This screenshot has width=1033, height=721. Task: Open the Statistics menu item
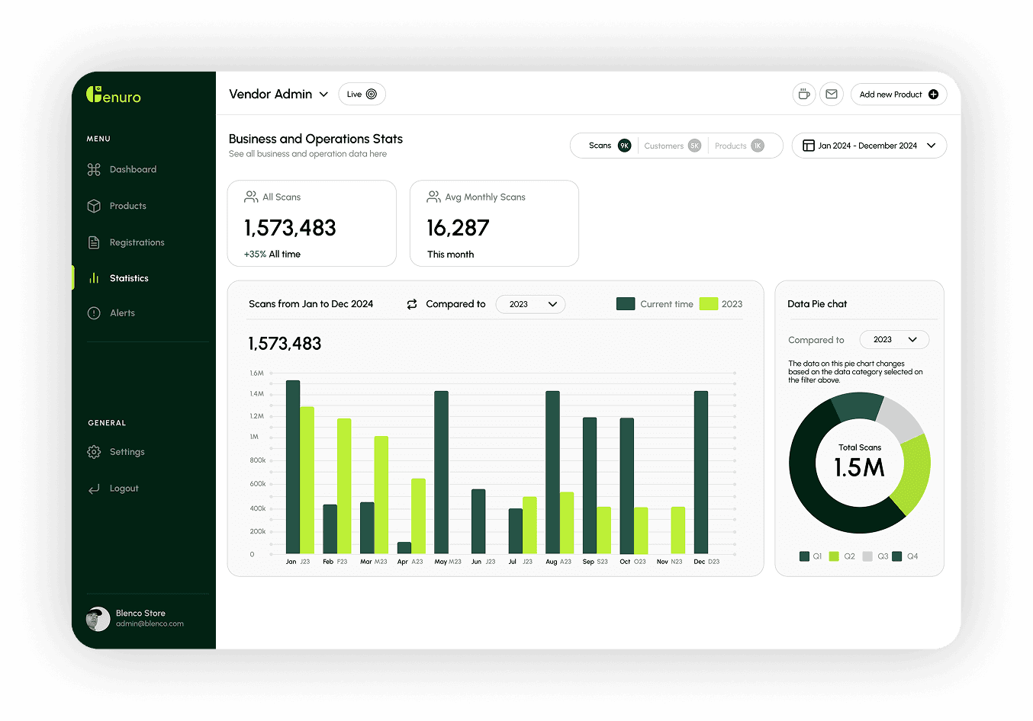coord(129,278)
